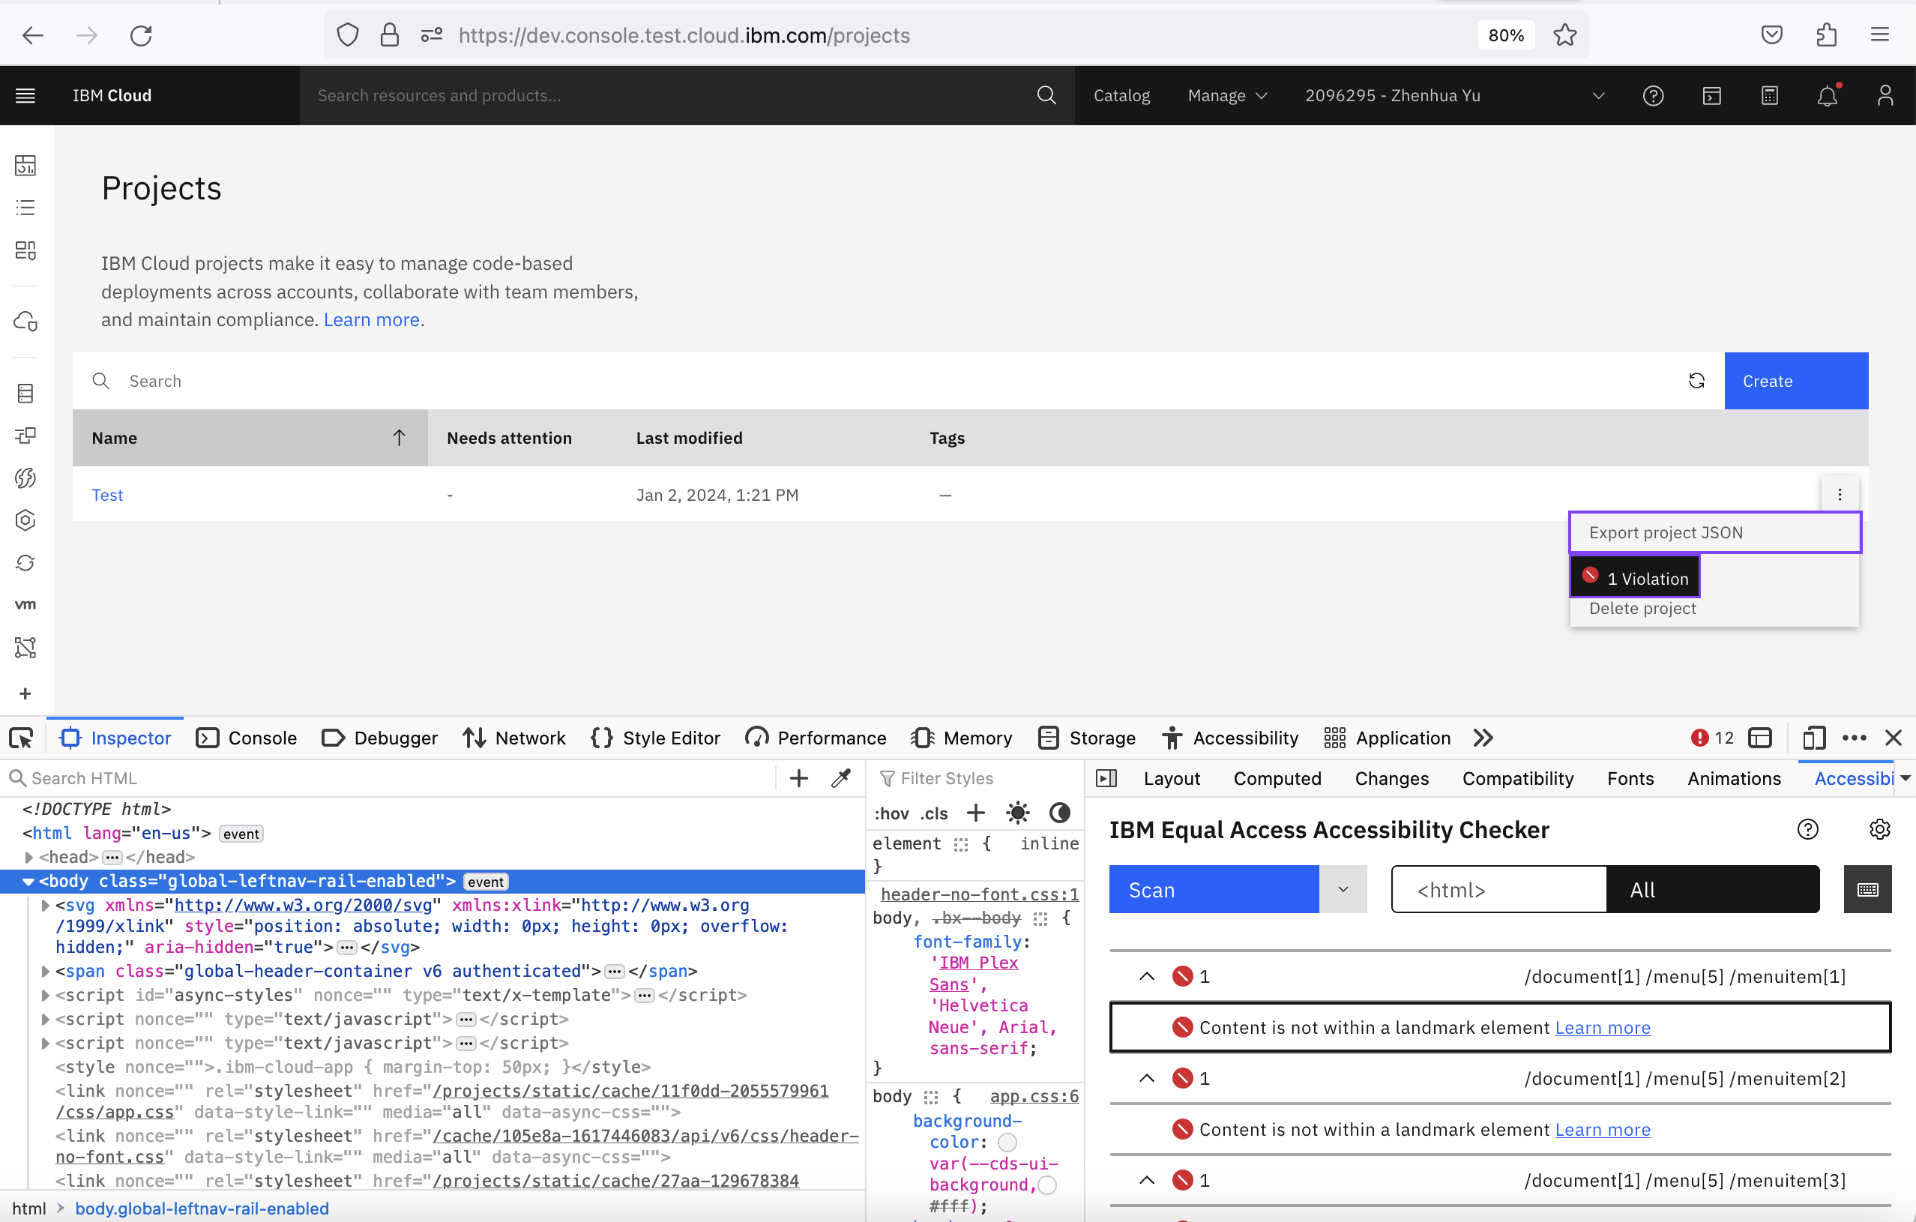Open the Computed sidebar tab
The height and width of the screenshot is (1222, 1916).
(1277, 778)
